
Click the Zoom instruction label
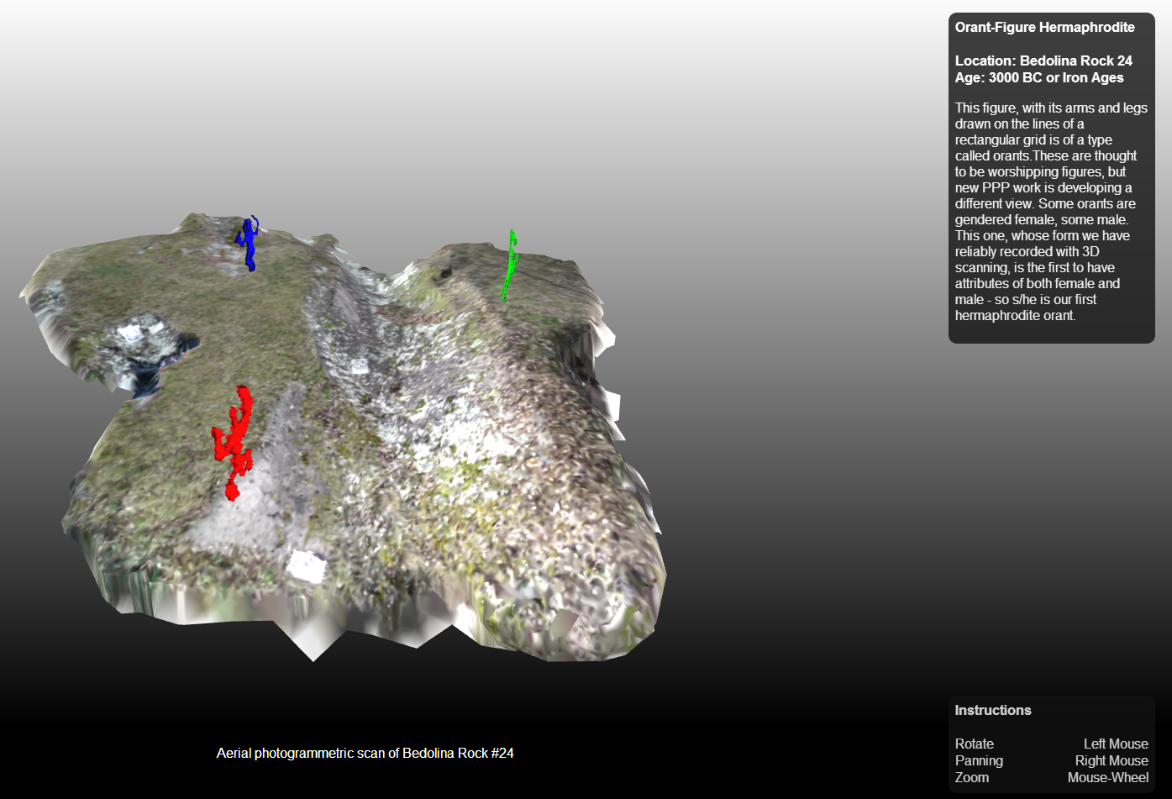click(x=971, y=777)
